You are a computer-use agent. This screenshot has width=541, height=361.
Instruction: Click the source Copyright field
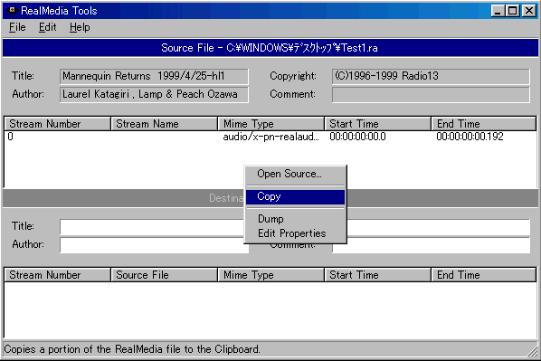431,76
